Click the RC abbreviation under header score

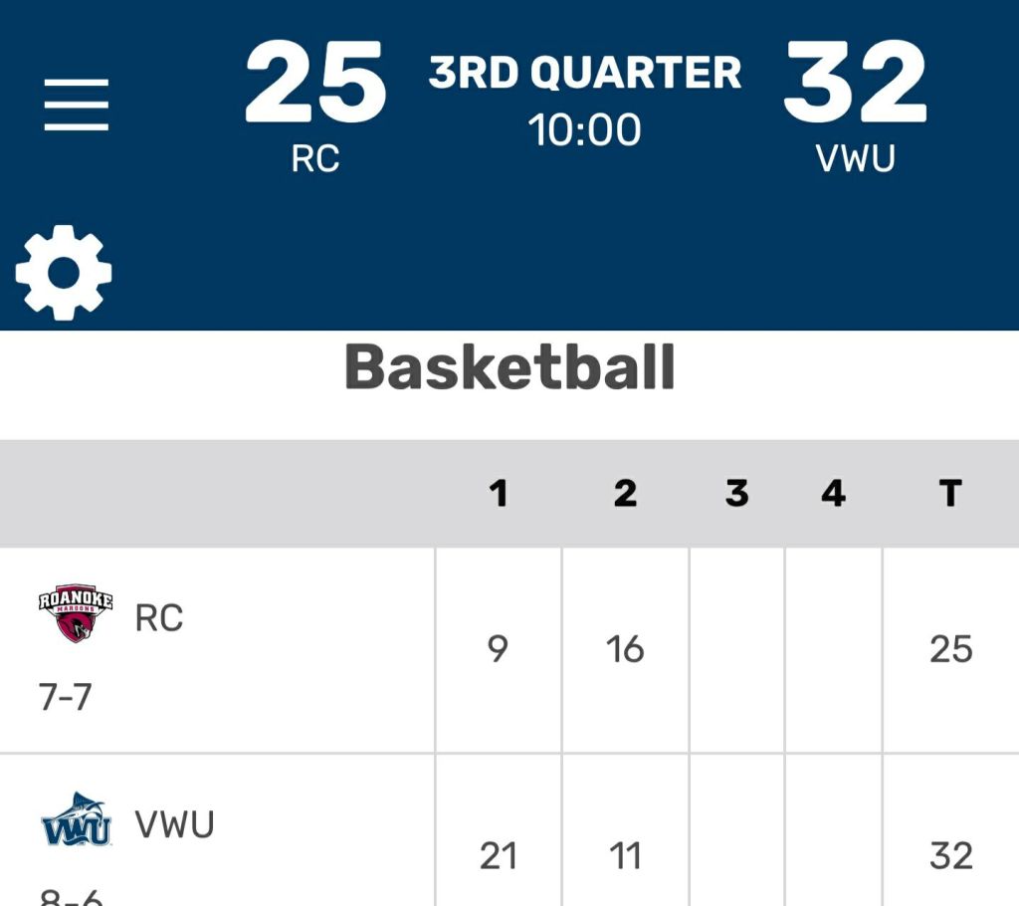[x=315, y=159]
